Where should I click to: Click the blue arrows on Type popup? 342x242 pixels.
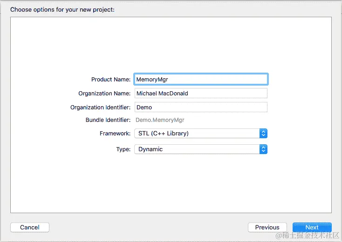tap(263, 149)
